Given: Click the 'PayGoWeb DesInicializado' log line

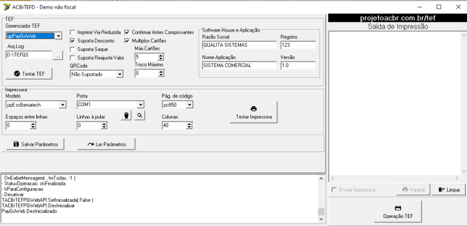Looking at the screenshot, I should 29,211.
